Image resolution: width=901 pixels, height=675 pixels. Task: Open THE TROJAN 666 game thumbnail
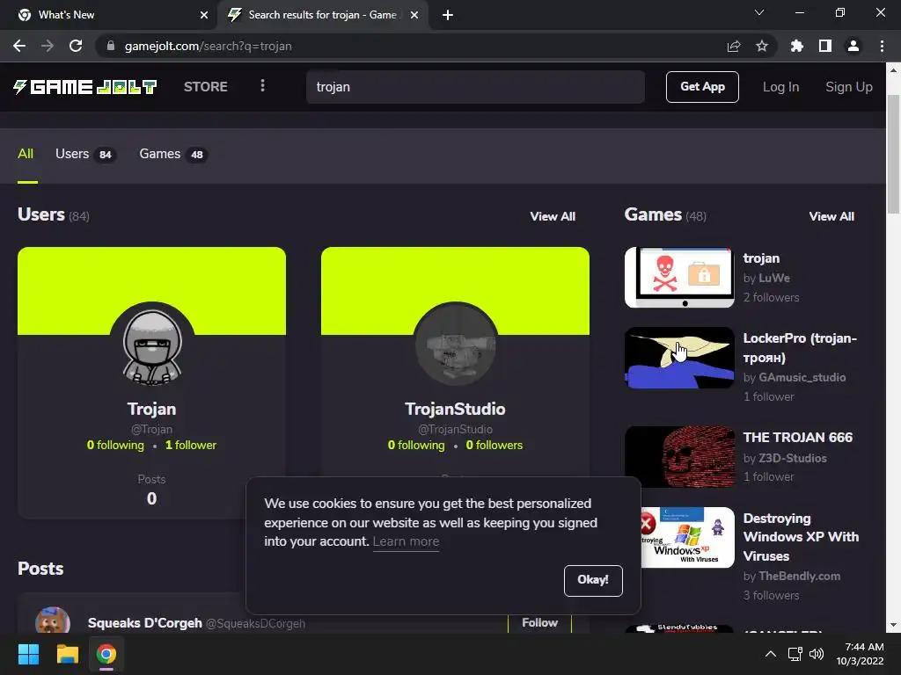pyautogui.click(x=679, y=456)
